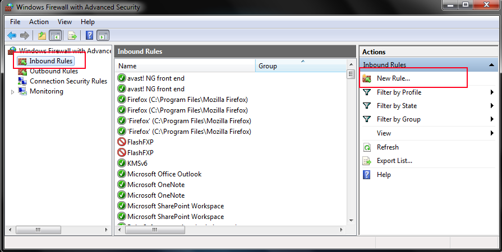The image size is (502, 252).
Task: Click the Filter by State funnel icon
Action: pyautogui.click(x=367, y=105)
